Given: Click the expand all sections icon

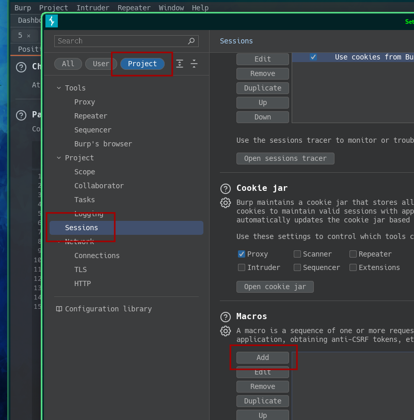Looking at the screenshot, I should [x=180, y=64].
